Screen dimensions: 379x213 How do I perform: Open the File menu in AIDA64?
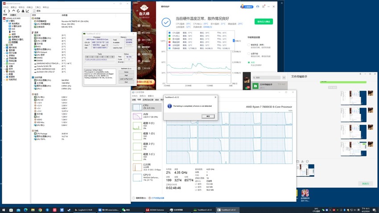tap(5, 7)
